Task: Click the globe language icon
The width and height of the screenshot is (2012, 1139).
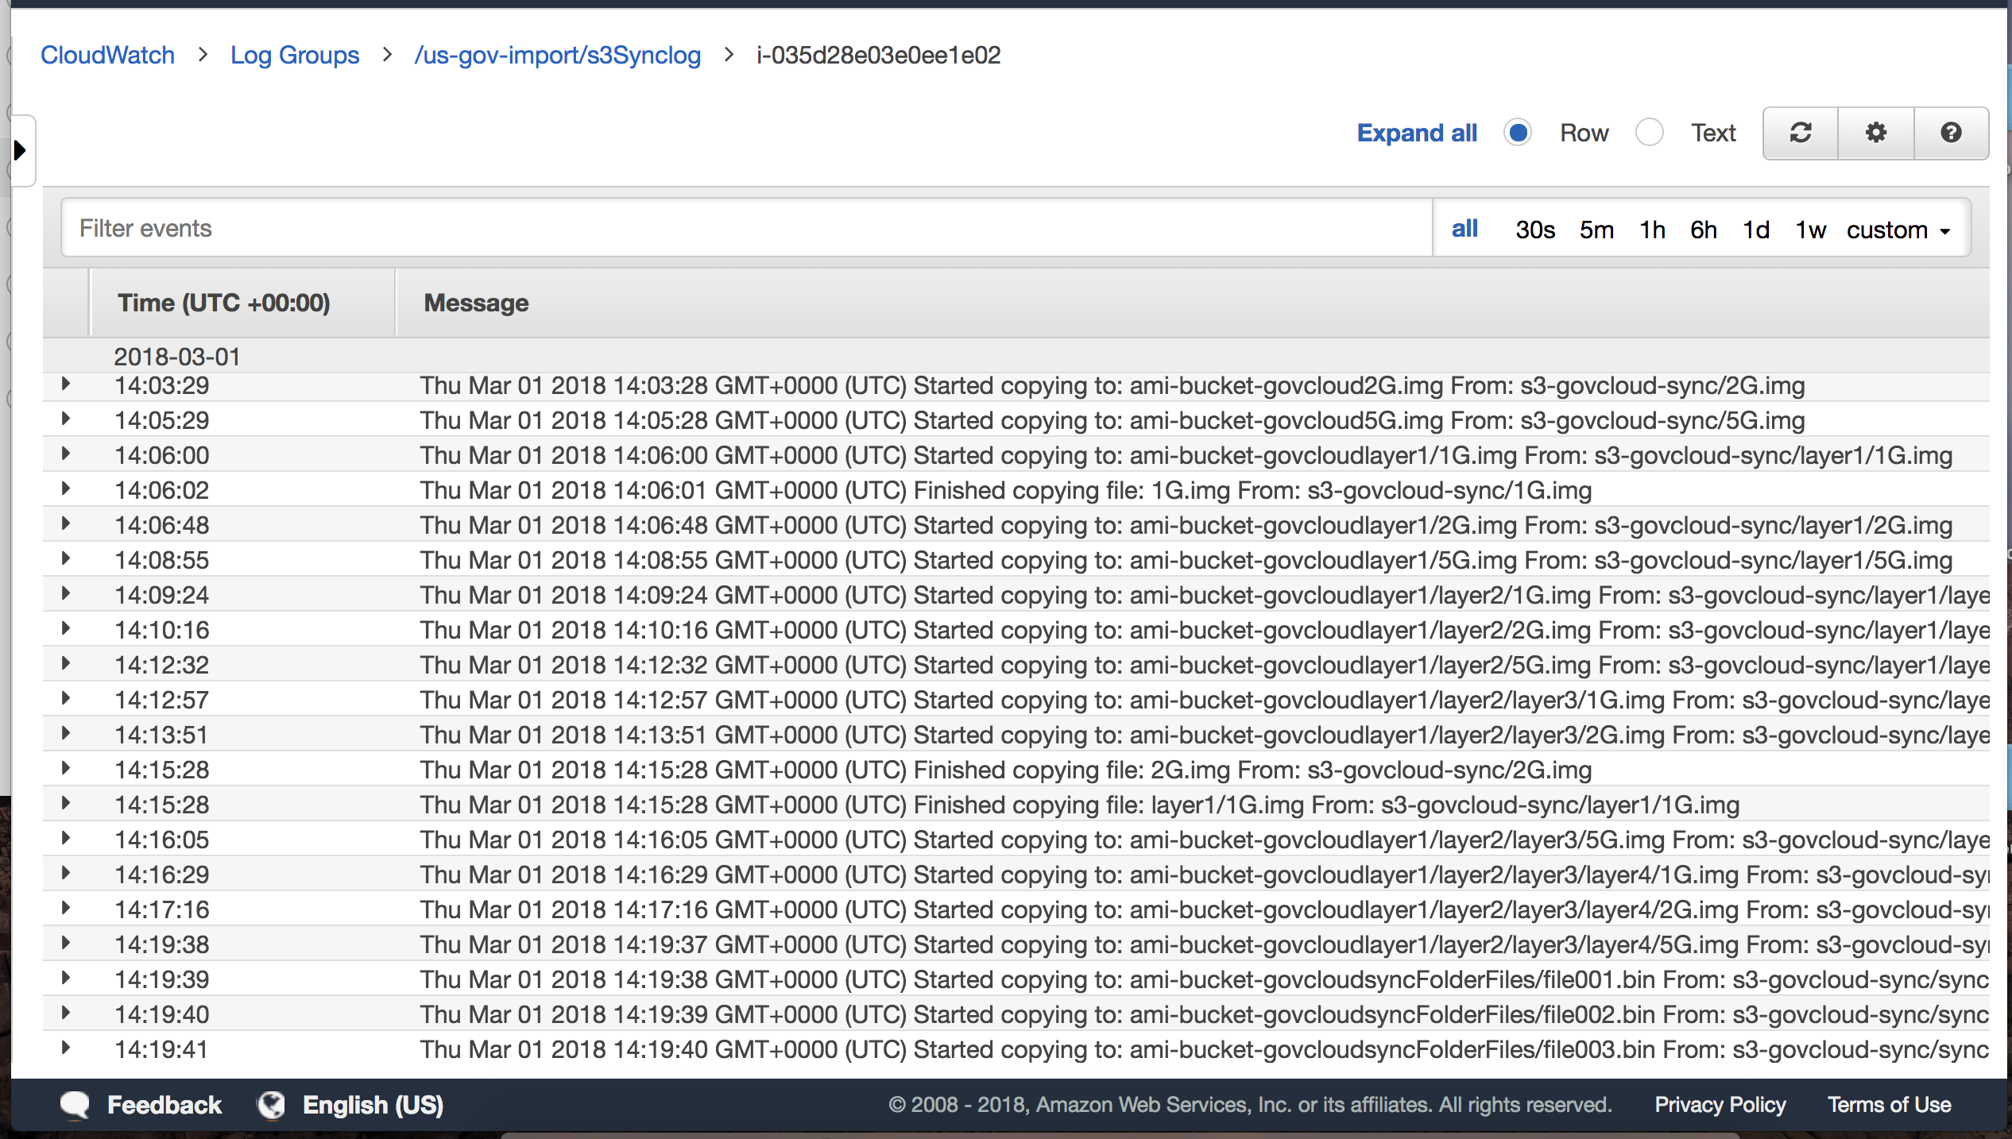Action: (271, 1105)
